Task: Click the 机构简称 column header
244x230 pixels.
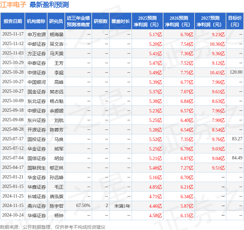Action: [x=36, y=21]
